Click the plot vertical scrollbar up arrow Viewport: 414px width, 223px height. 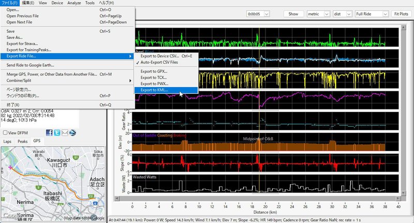(403, 27)
